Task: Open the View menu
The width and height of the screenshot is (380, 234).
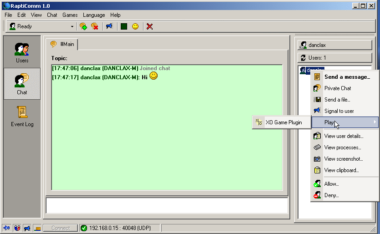Action: point(36,15)
